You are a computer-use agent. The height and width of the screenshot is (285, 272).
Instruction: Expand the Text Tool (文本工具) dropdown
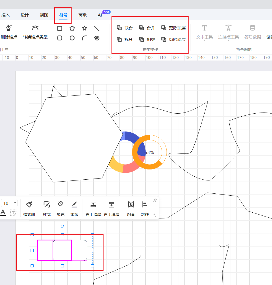pyautogui.click(x=204, y=40)
